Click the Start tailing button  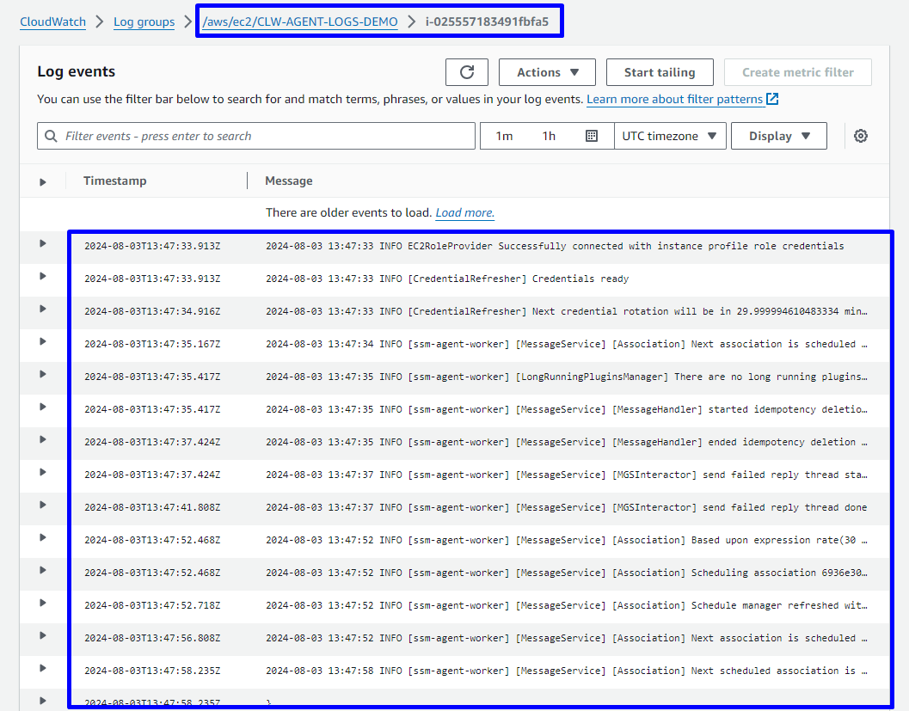tap(659, 72)
